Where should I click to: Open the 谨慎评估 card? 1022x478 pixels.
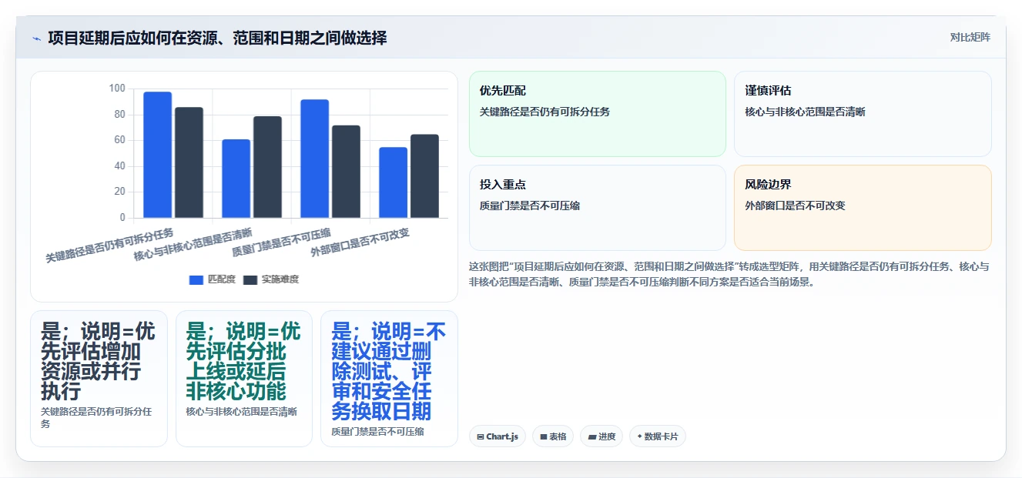click(863, 114)
